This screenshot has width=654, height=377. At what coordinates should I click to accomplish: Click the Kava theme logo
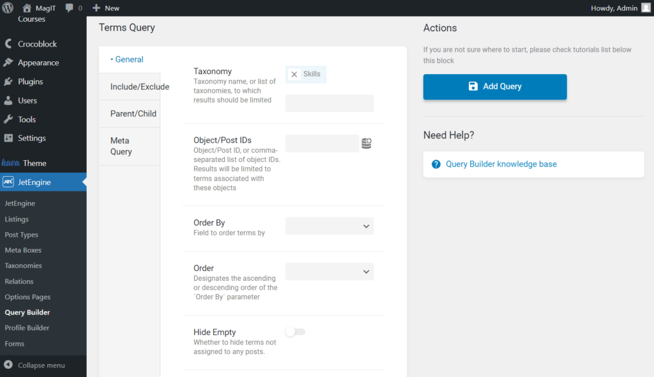(10, 163)
